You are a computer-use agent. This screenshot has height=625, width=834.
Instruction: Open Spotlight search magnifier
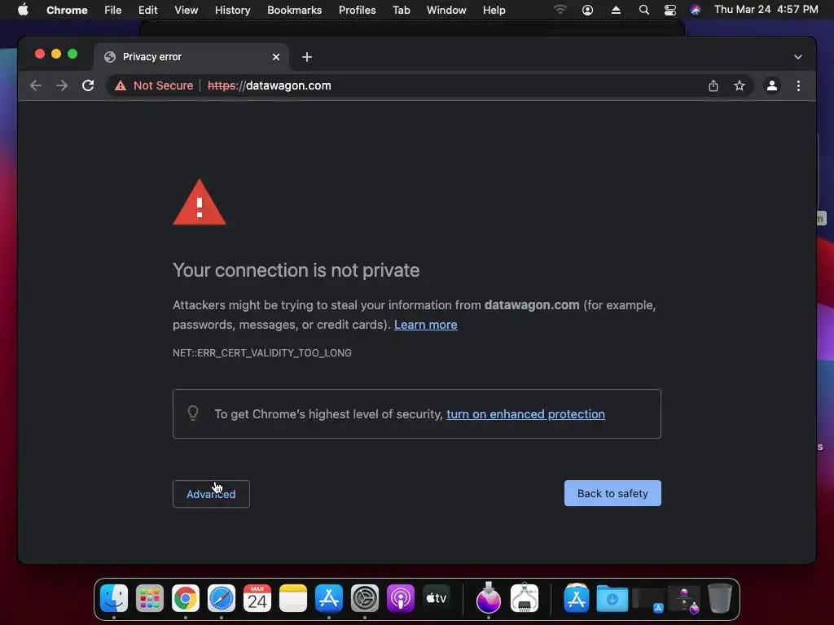643,10
